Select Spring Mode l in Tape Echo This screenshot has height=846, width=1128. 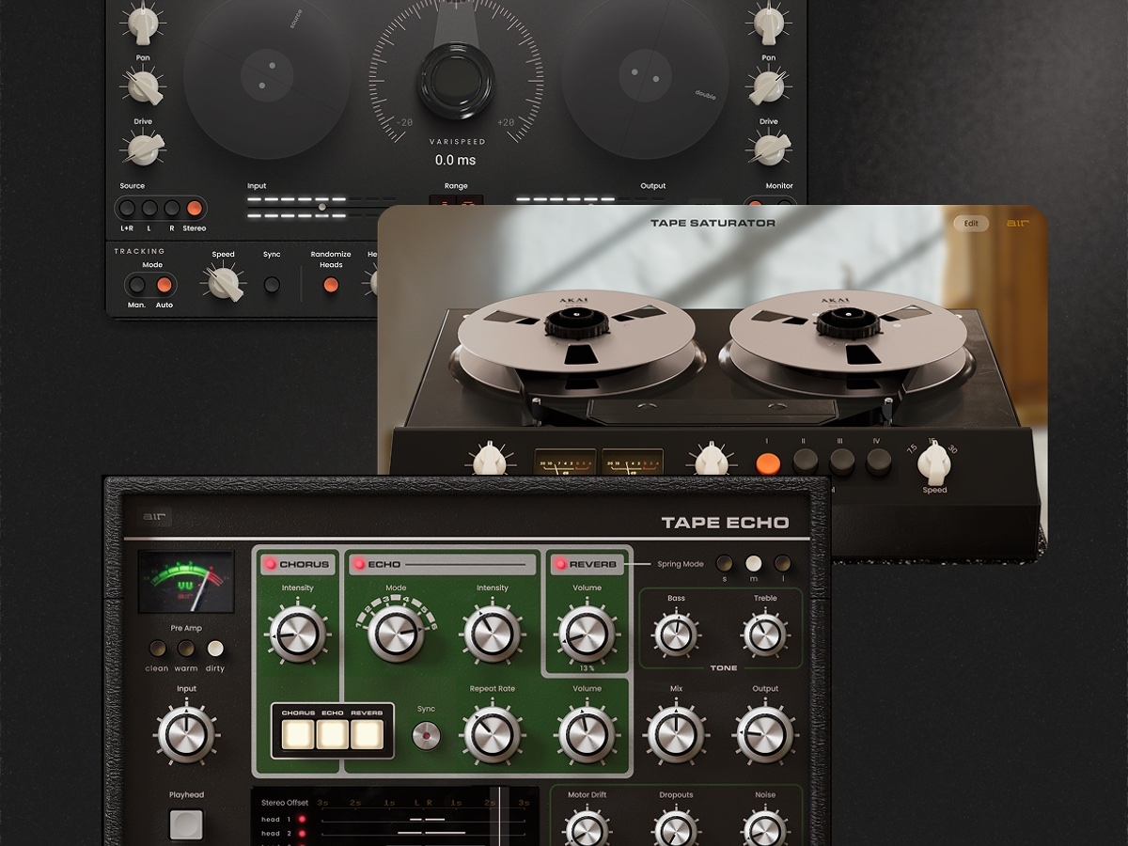point(782,564)
